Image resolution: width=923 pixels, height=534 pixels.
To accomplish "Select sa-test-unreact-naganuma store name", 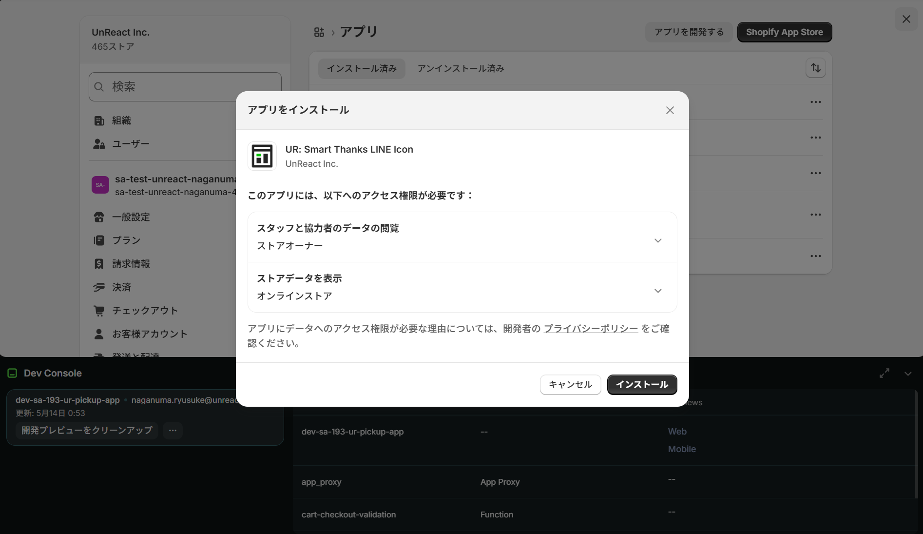I will point(175,179).
